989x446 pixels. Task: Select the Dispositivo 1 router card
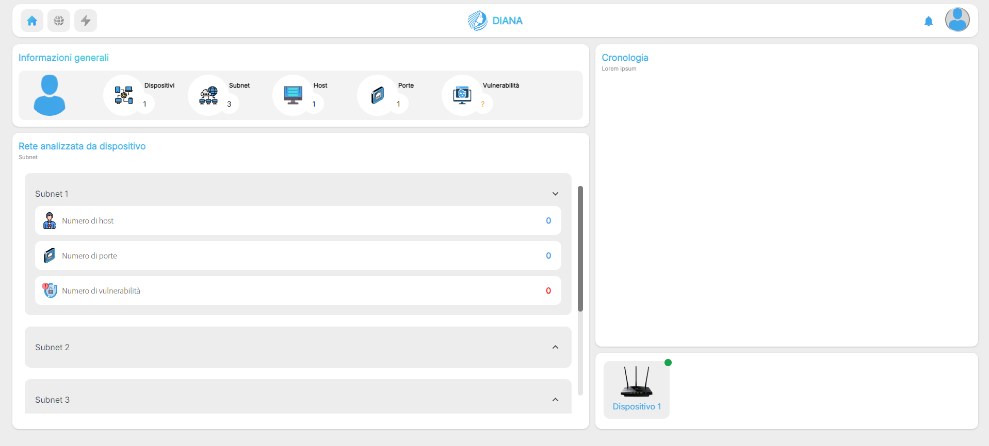636,390
